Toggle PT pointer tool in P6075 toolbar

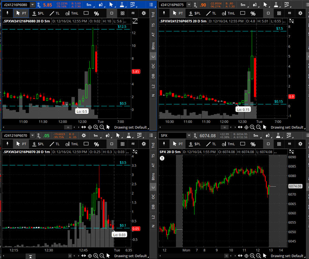coord(178,13)
